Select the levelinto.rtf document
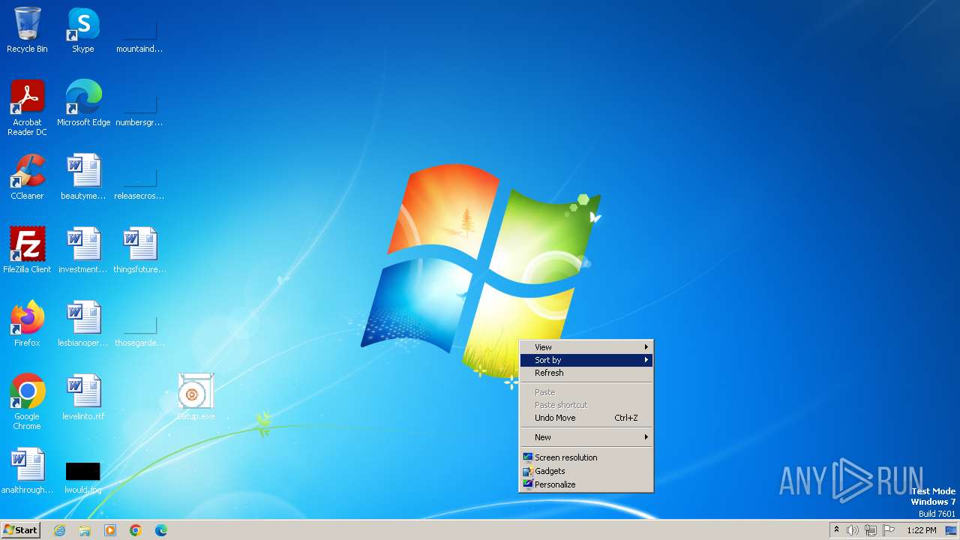 coord(83,397)
